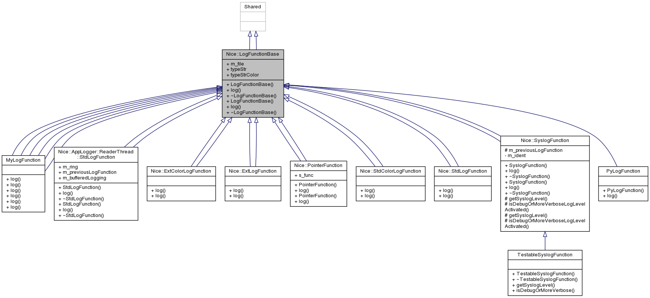Viewport: 650px width, 298px height.
Task: Open the Nice::PointerFunction class title
Action: [x=318, y=165]
